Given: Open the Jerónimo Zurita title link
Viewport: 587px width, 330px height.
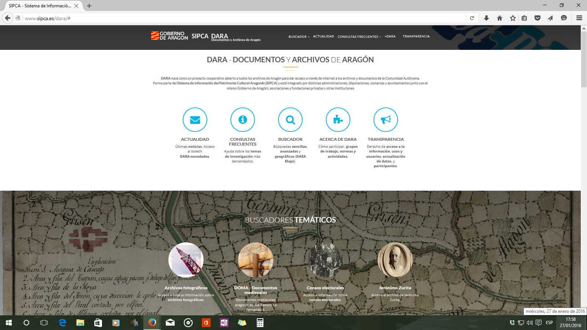Looking at the screenshot, I should click(x=395, y=288).
